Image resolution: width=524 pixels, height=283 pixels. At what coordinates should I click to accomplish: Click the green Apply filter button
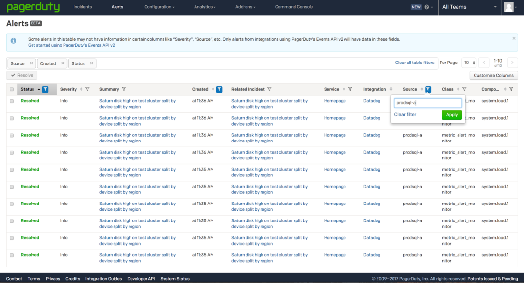(x=452, y=114)
